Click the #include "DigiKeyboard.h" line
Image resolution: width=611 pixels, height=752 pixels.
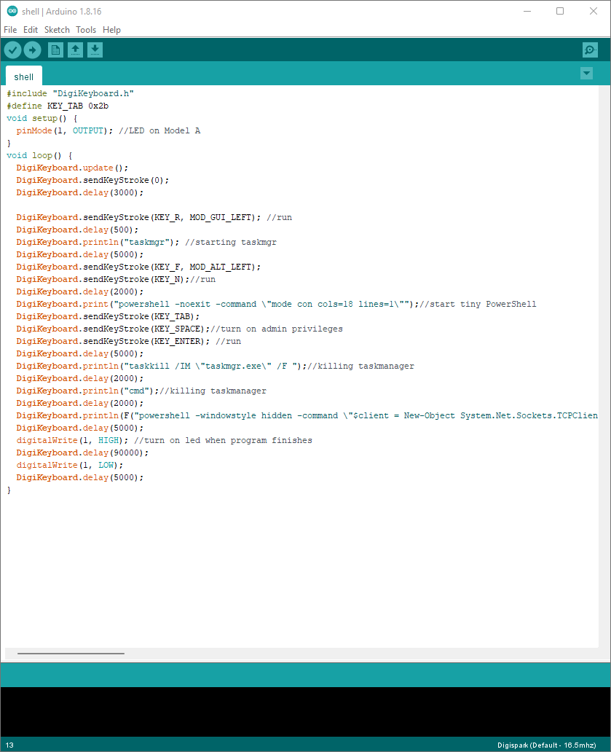click(x=70, y=93)
